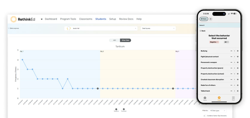The image size is (250, 118).
Task: Switch the chart toggle to ABC
Action: pos(115,40)
